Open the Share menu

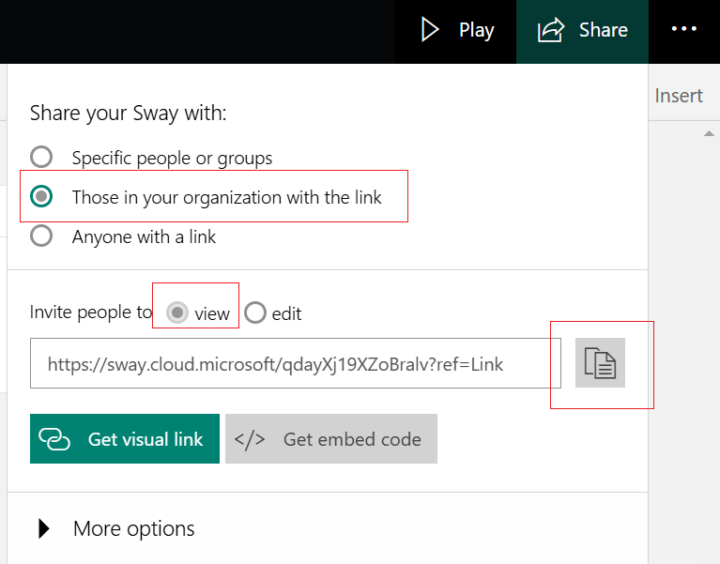click(582, 30)
